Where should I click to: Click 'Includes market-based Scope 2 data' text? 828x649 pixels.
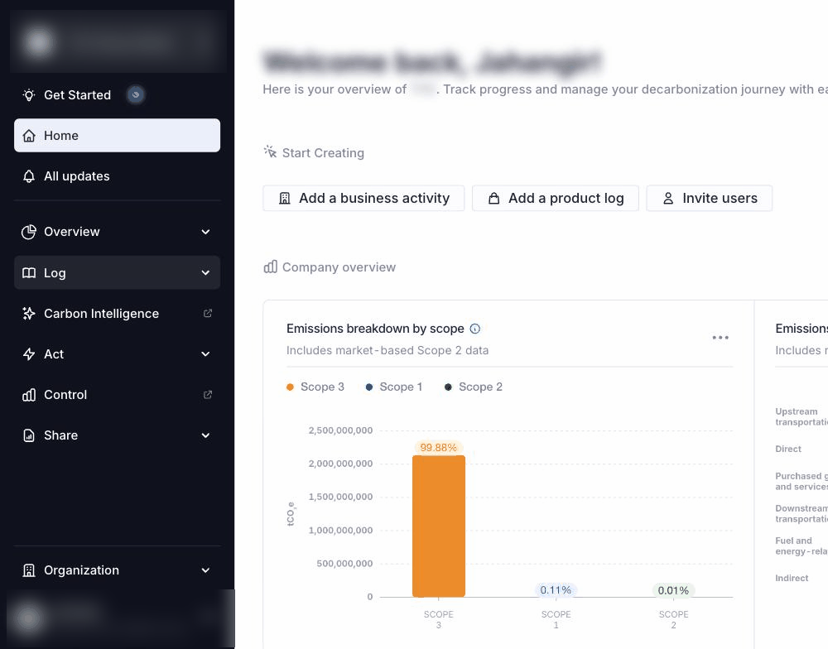[388, 351]
